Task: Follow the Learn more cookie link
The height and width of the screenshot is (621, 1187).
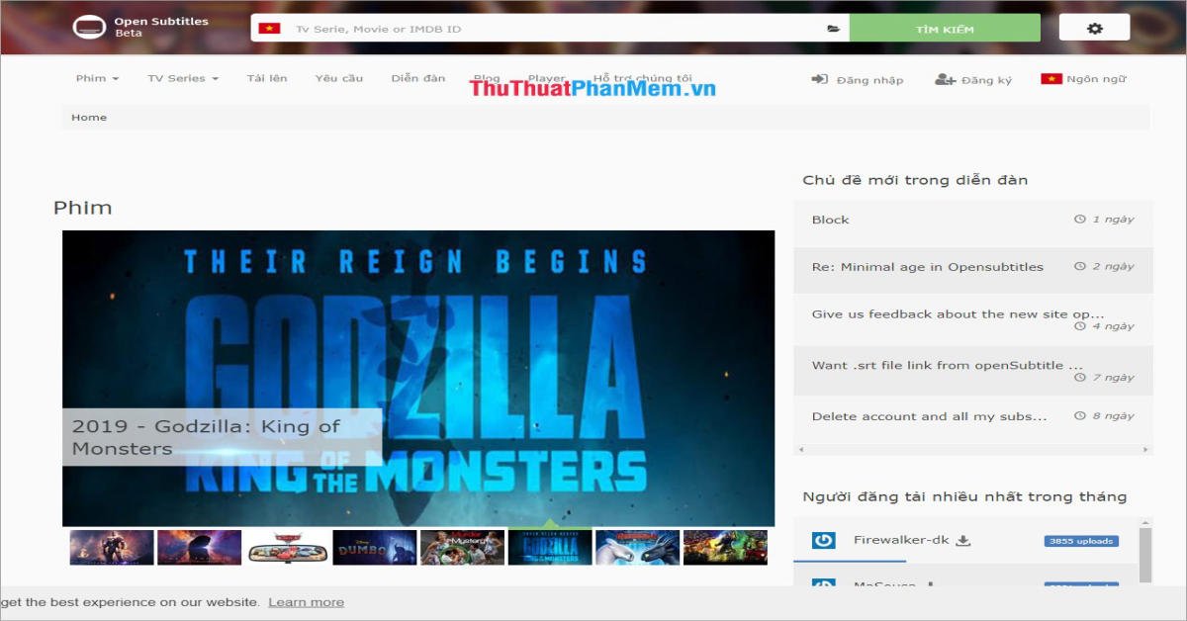Action: (x=307, y=602)
